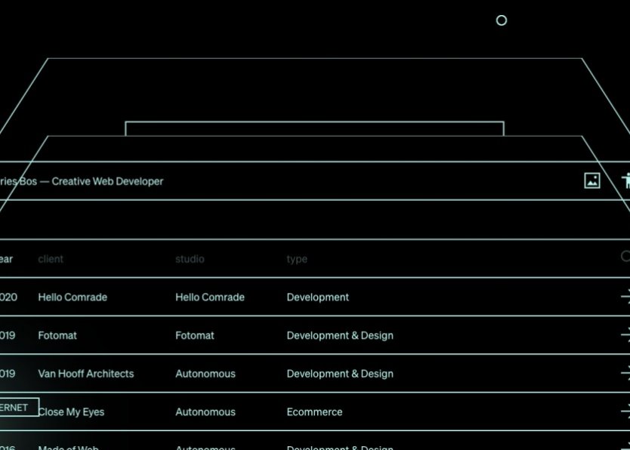Click the circle icon in table header row
This screenshot has height=450, width=630.
(625, 257)
